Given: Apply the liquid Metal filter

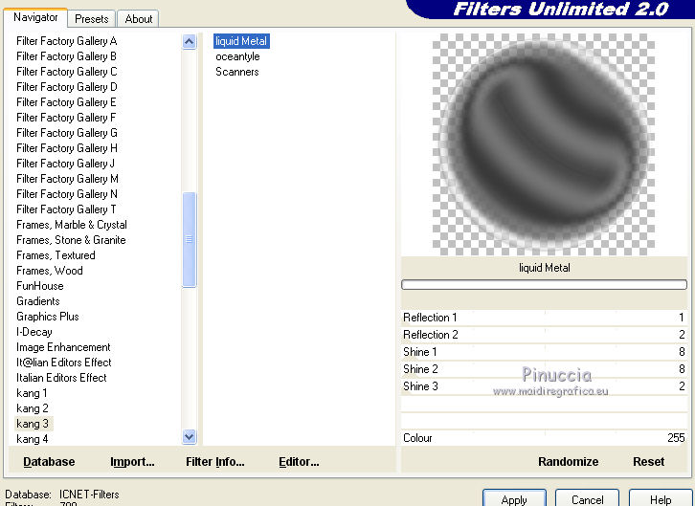Looking at the screenshot, I should pyautogui.click(x=514, y=499).
